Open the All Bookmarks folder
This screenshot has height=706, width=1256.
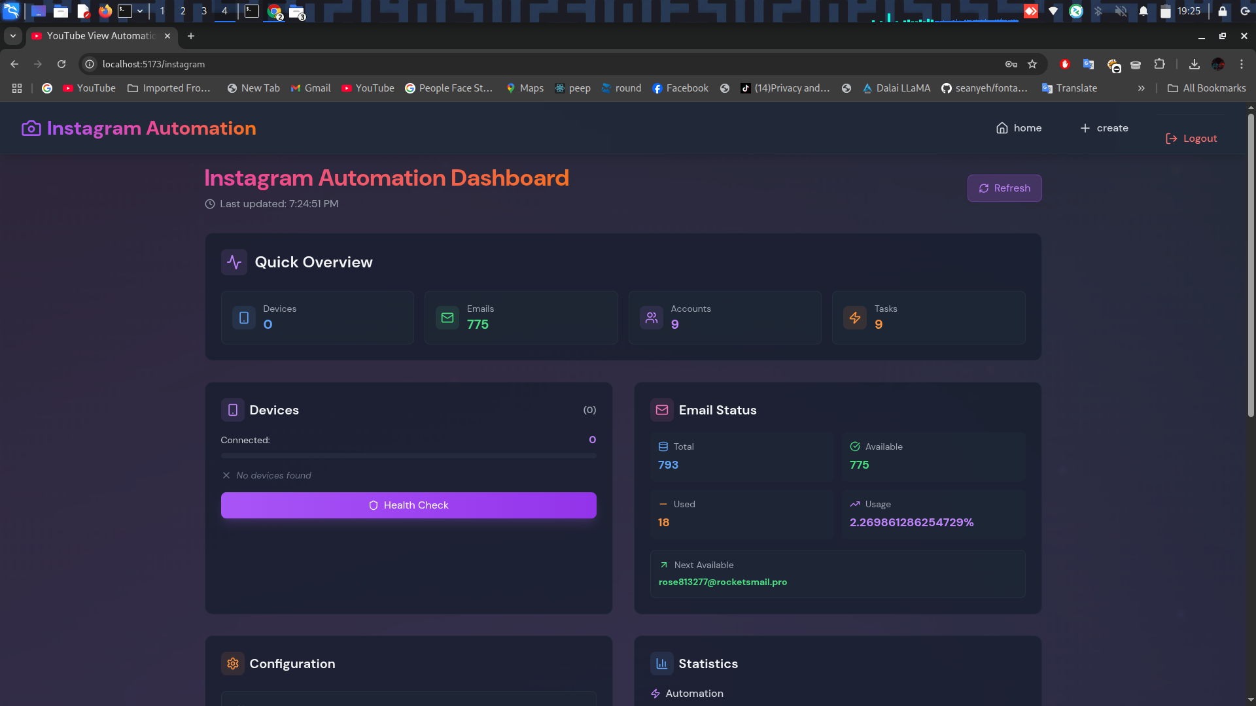pyautogui.click(x=1207, y=88)
